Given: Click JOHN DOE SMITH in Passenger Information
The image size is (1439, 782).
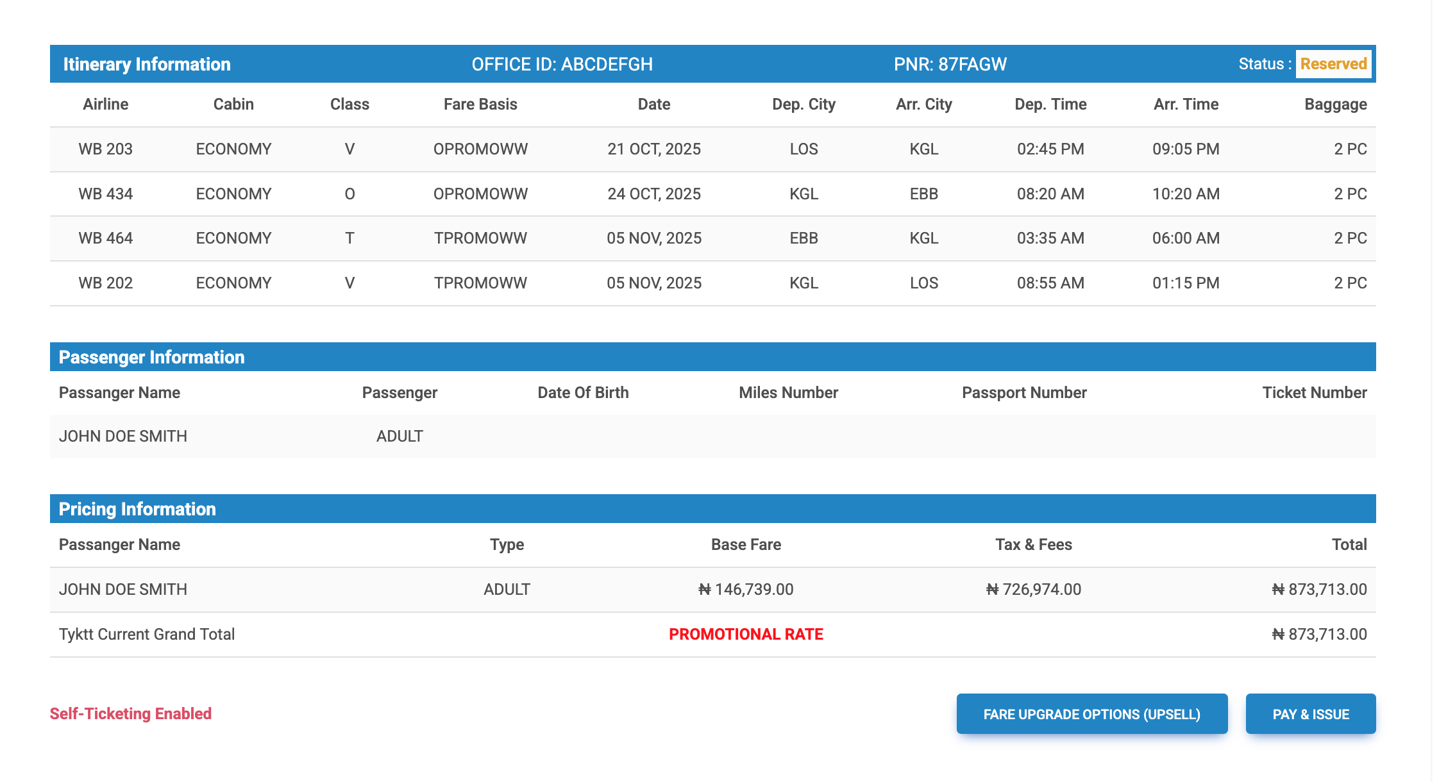Looking at the screenshot, I should click(x=123, y=437).
